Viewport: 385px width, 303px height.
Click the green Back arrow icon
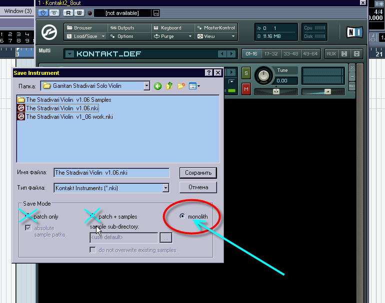[x=158, y=86]
